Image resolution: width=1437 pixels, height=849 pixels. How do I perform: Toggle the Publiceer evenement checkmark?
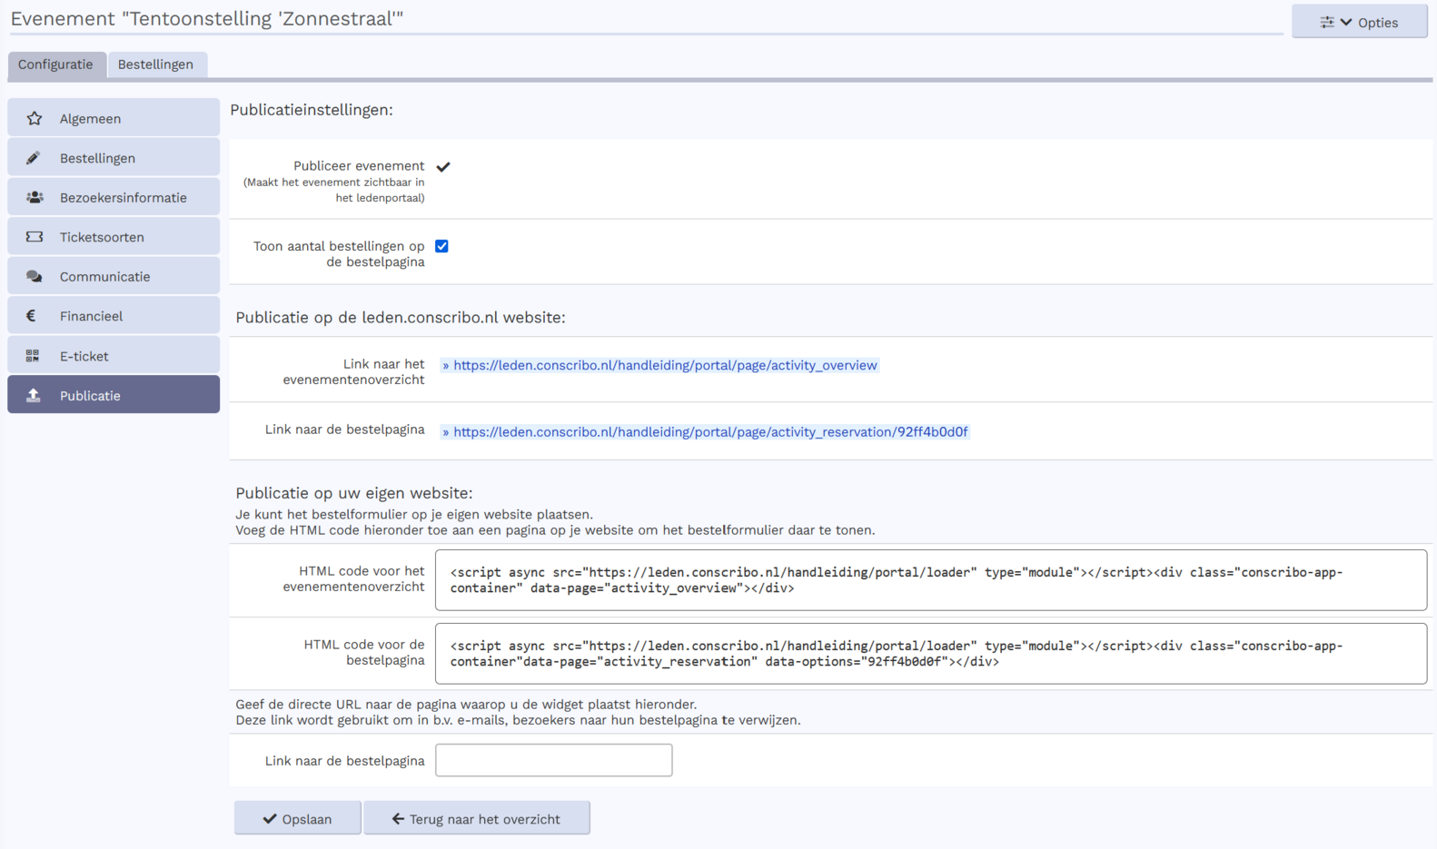pos(443,166)
